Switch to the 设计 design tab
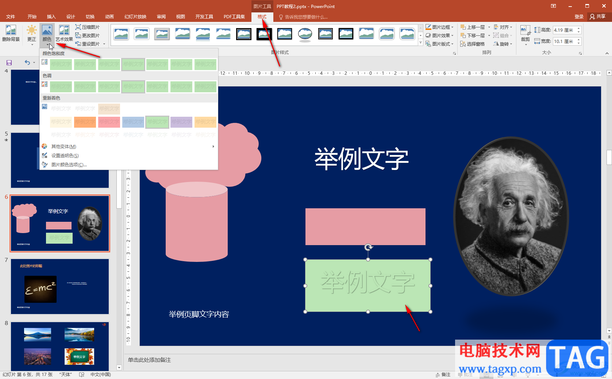The width and height of the screenshot is (612, 379). coord(71,17)
